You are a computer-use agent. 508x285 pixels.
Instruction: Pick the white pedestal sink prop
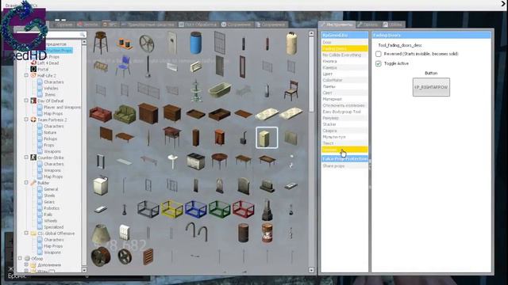(x=172, y=161)
